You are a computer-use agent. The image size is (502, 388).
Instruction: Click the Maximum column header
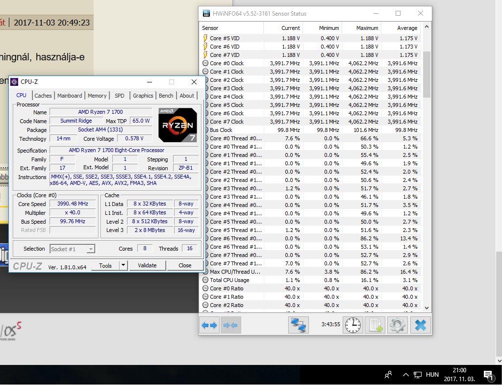pos(361,28)
